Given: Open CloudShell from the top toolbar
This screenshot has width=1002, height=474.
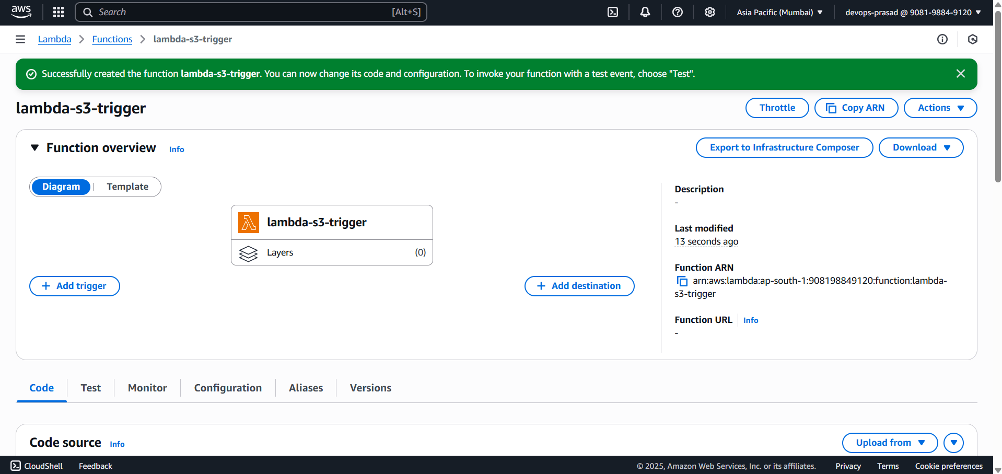Looking at the screenshot, I should tap(613, 11).
